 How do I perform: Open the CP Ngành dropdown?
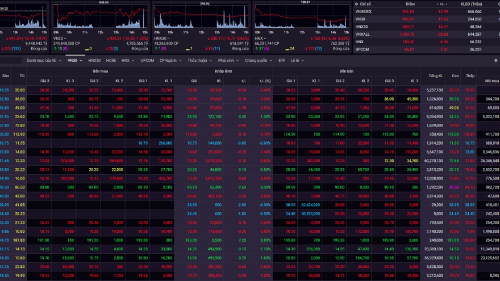tap(171, 60)
